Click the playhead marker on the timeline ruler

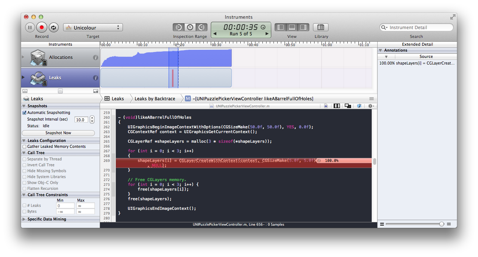pyautogui.click(x=178, y=45)
